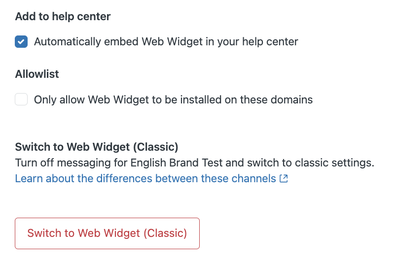The height and width of the screenshot is (262, 396).
Task: Select the 'Add to help center' heading
Action: [x=63, y=17]
